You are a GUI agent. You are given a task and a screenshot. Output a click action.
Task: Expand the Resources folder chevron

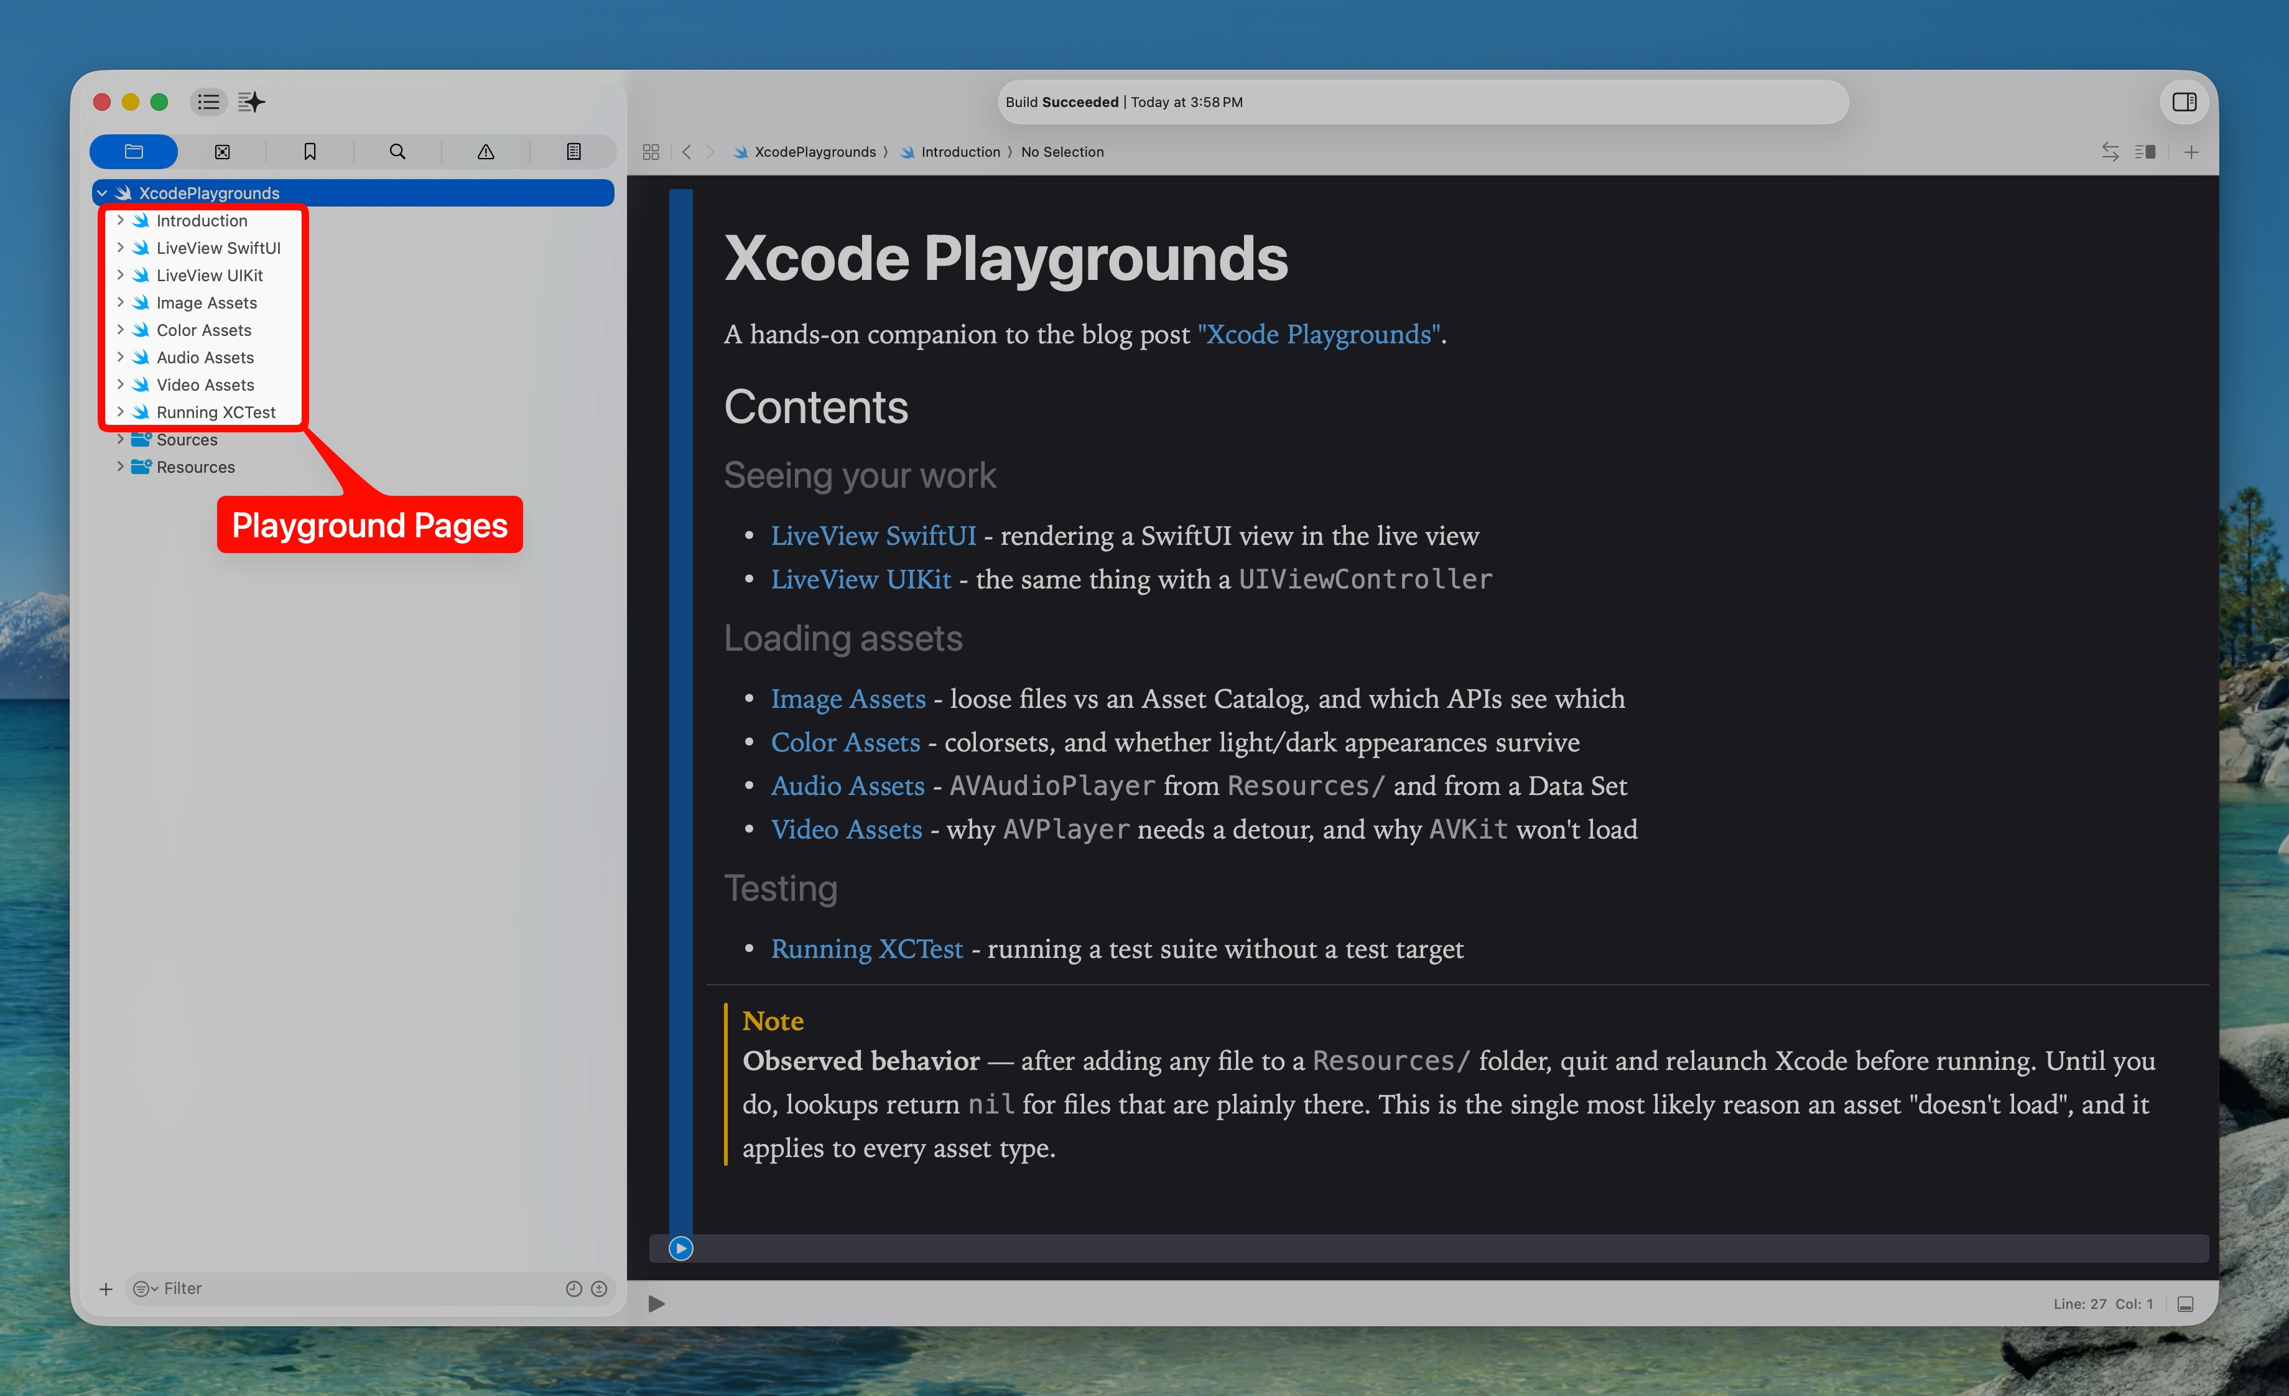coord(120,467)
